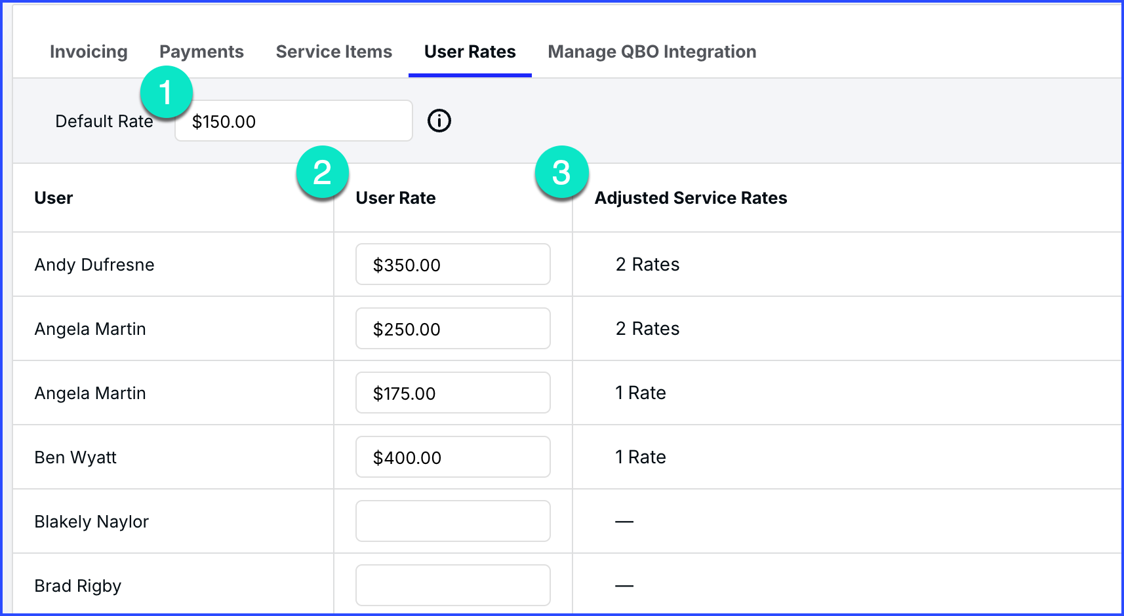Edit Ben Wyatt's $400.00 user rate
The image size is (1124, 616).
[x=452, y=457]
